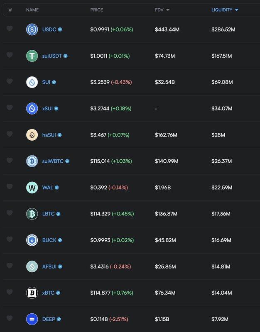Add suiWBTC to favorites via heart
Viewport: 260px width, 332px height.
tap(10, 161)
